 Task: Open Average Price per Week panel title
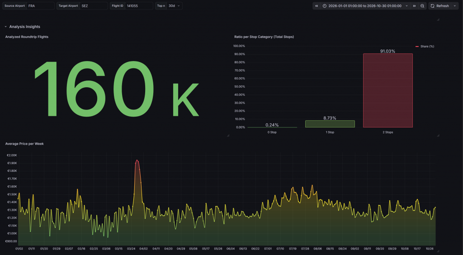[24, 143]
